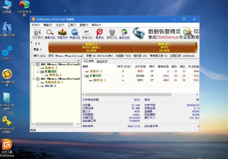Image resolution: width=228 pixels, height=159 pixels.
Task: Switch to the 分区参数 tab
Action: [x=88, y=61]
